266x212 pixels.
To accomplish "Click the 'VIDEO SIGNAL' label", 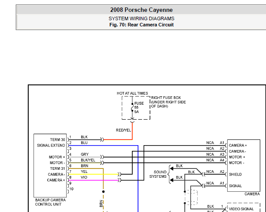I will click(241, 209).
